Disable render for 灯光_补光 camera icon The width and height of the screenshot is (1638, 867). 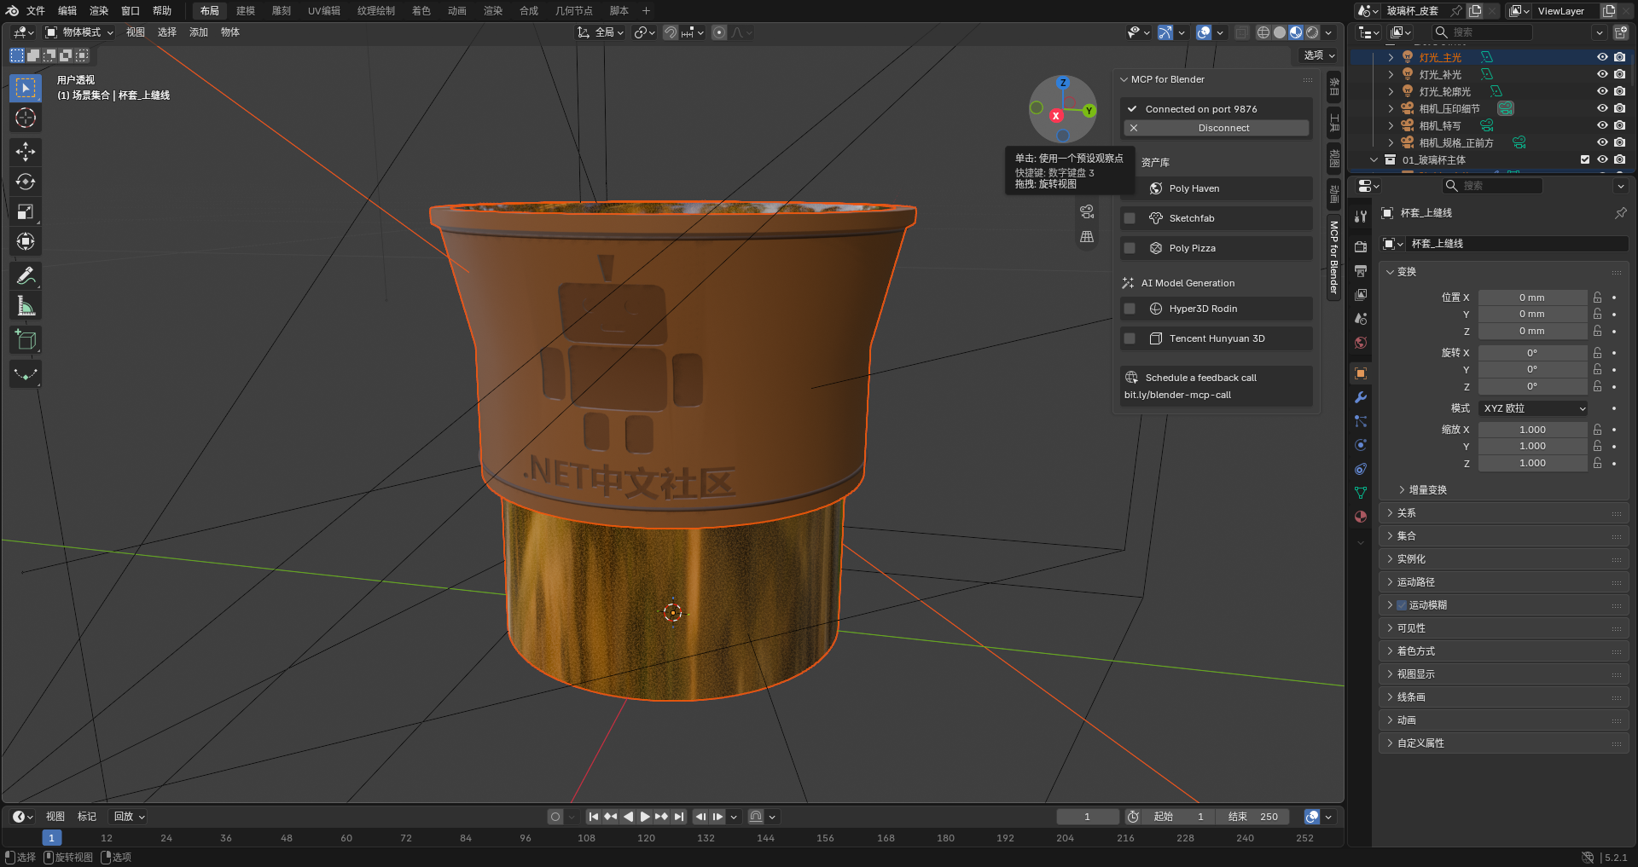pos(1619,74)
